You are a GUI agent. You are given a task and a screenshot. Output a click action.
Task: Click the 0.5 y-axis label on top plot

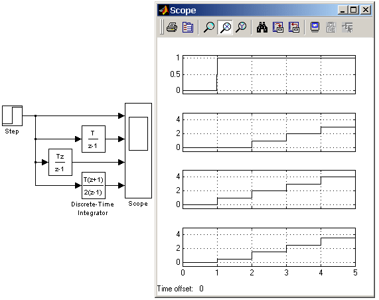click(175, 74)
